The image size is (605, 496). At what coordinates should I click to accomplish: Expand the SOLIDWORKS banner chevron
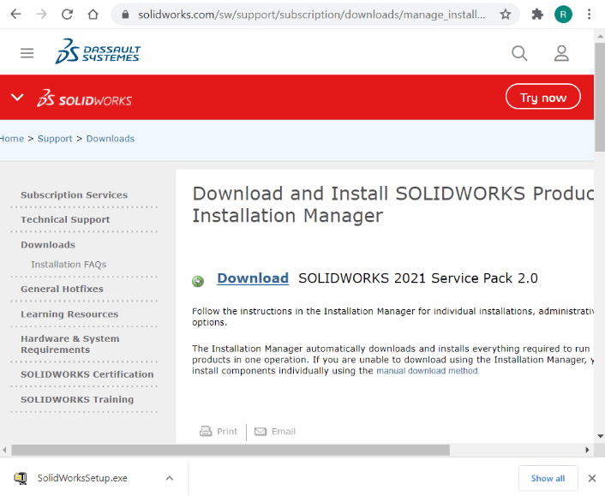click(17, 97)
